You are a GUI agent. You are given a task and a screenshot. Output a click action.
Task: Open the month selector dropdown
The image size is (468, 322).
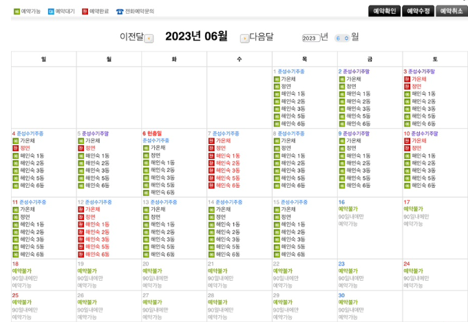pos(342,38)
